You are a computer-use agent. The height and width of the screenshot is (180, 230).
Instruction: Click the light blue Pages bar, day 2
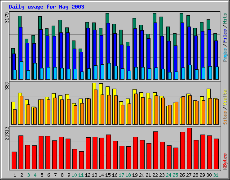pos(22,70)
